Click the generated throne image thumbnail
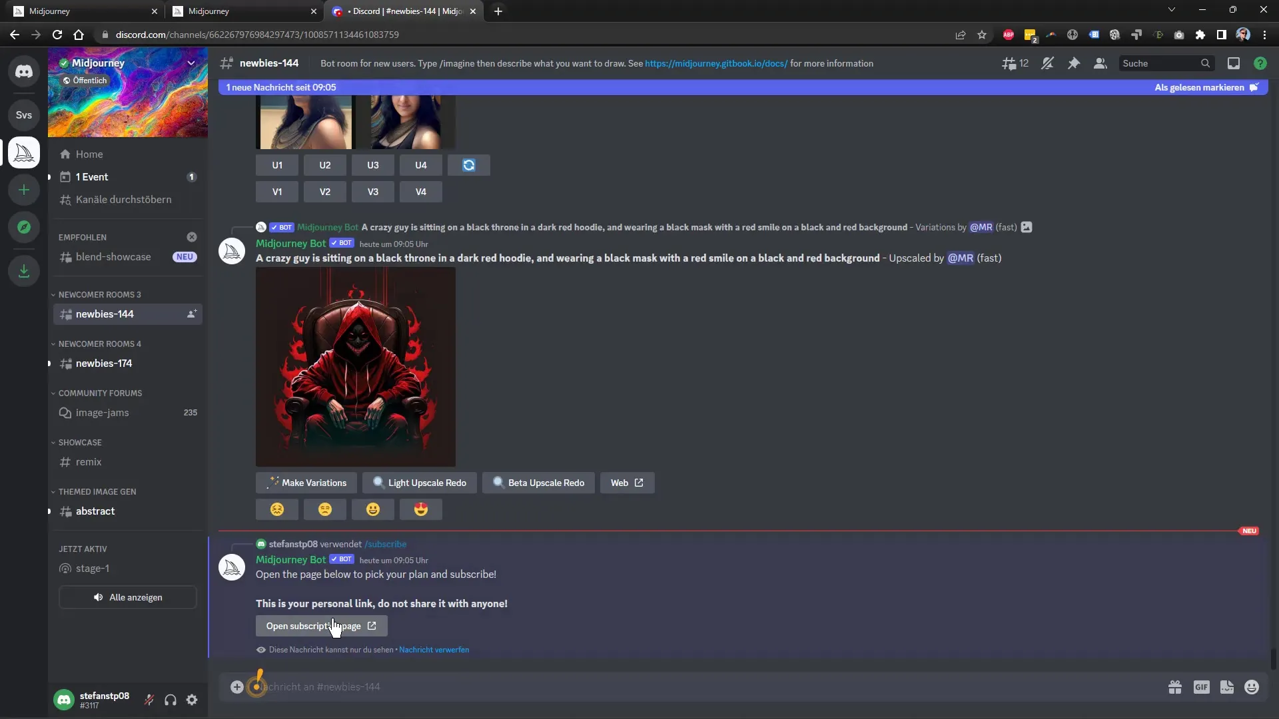 coord(356,364)
